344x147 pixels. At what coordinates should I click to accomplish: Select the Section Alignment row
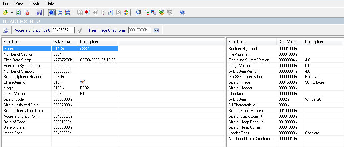point(285,49)
